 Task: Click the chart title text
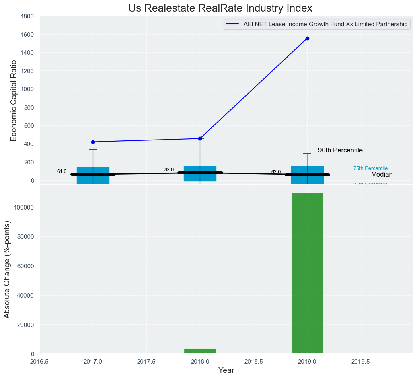pyautogui.click(x=220, y=8)
